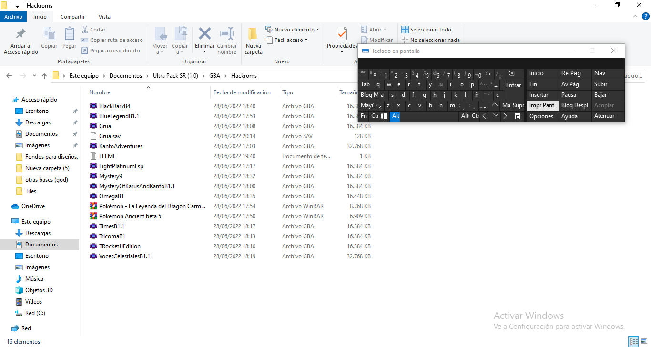Image resolution: width=651 pixels, height=347 pixels.
Task: Toggle the Alt key on on-screen keyboard
Action: point(395,116)
